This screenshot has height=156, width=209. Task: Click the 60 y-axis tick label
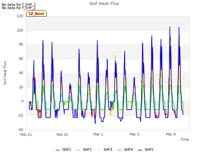(x=21, y=58)
